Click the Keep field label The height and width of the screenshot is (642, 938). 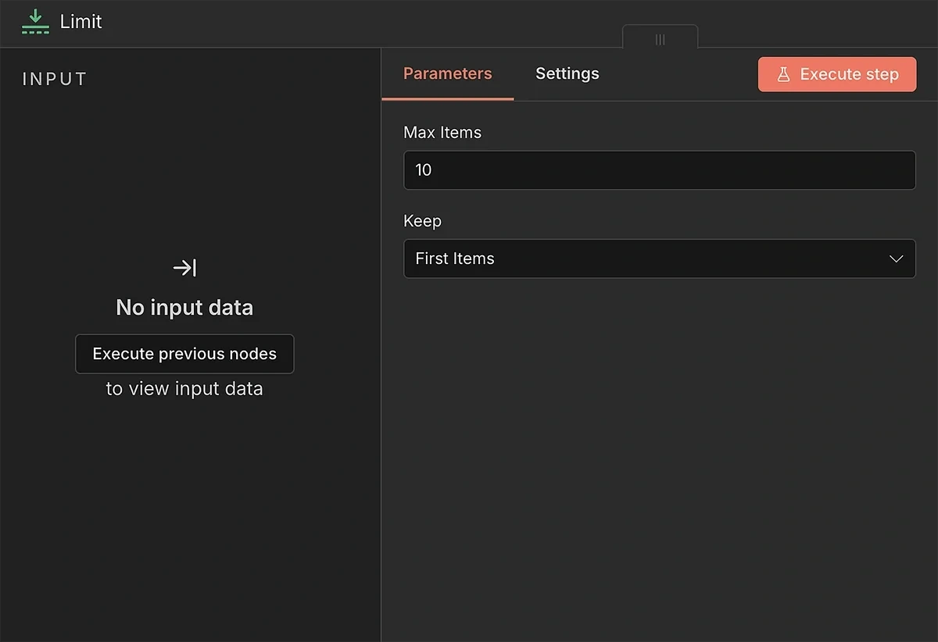[x=422, y=221]
